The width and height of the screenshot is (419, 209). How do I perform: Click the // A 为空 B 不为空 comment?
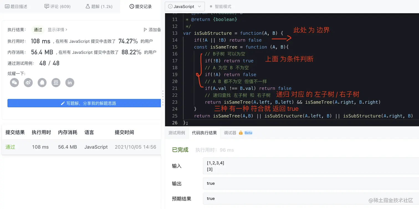(227, 68)
